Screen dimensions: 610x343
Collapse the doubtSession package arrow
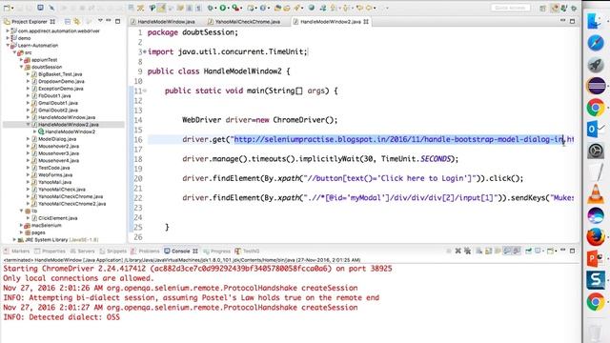pyautogui.click(x=21, y=67)
